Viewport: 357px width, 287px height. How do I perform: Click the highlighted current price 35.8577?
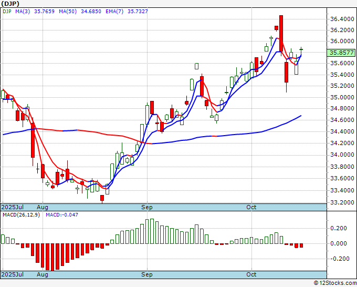pos(341,53)
